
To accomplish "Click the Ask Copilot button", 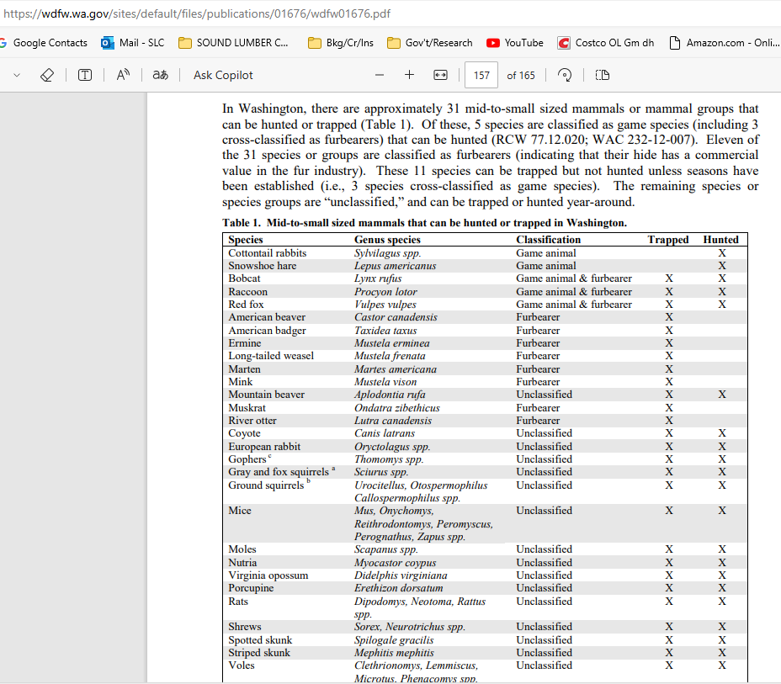I will [223, 75].
